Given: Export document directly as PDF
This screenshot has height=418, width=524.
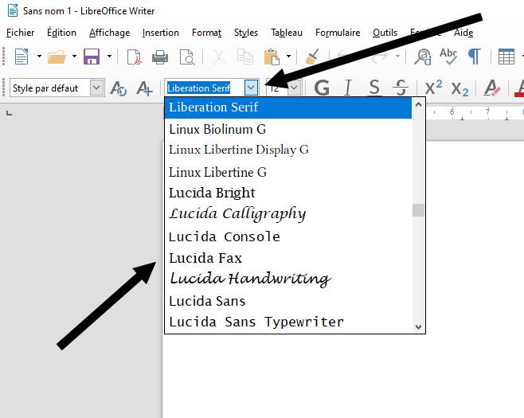Looking at the screenshot, I should click(135, 57).
